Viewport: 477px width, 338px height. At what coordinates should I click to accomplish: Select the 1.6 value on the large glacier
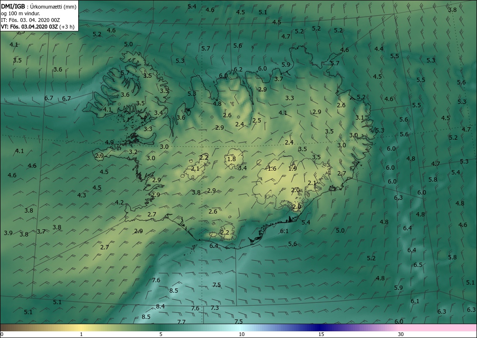coord(272,169)
